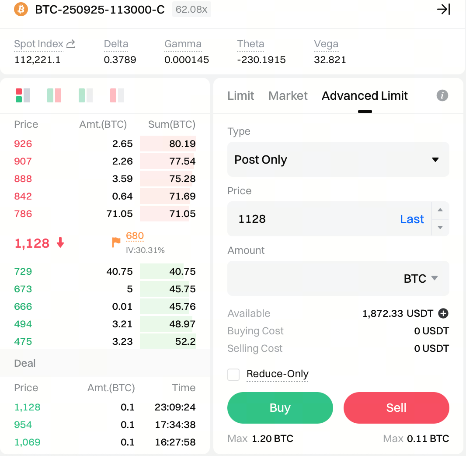The image size is (466, 456).
Task: Click the orange flag mark price icon
Action: click(116, 242)
